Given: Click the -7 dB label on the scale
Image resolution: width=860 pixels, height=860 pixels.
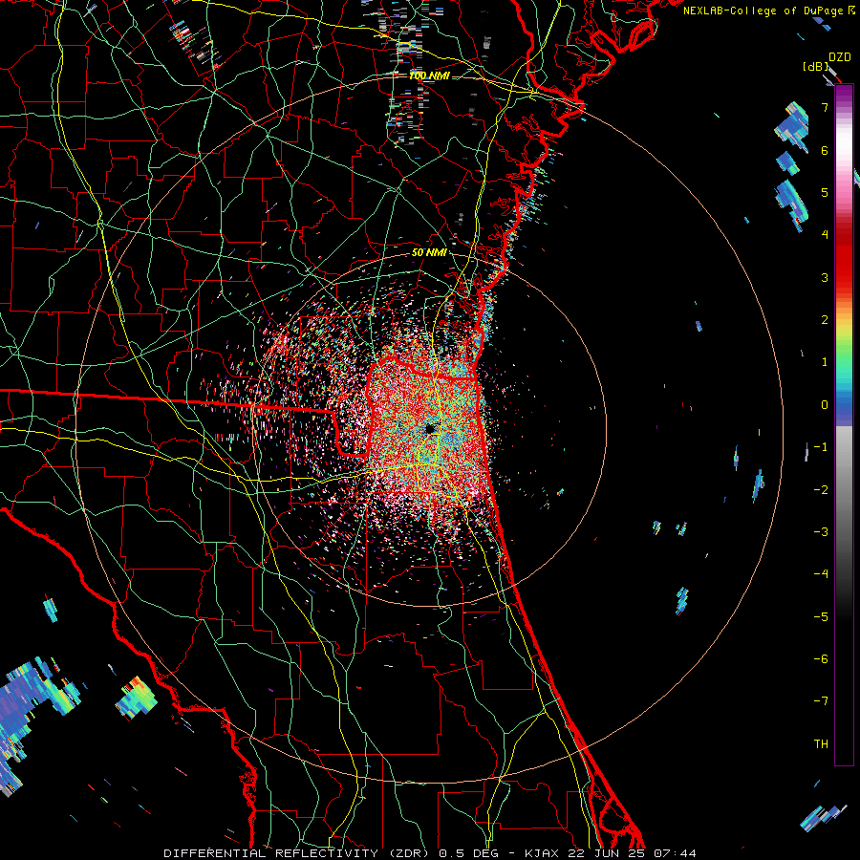Looking at the screenshot, I should click(821, 701).
